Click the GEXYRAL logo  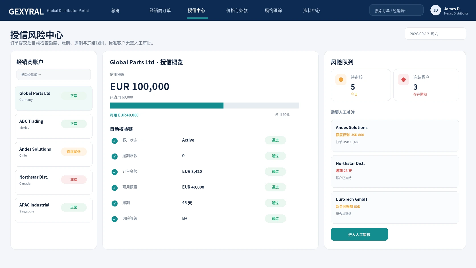26,11
